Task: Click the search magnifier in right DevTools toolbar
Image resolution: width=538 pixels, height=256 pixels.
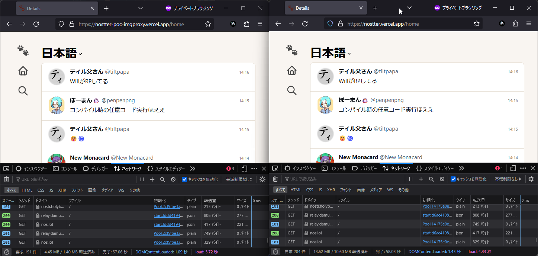Action: click(x=431, y=179)
